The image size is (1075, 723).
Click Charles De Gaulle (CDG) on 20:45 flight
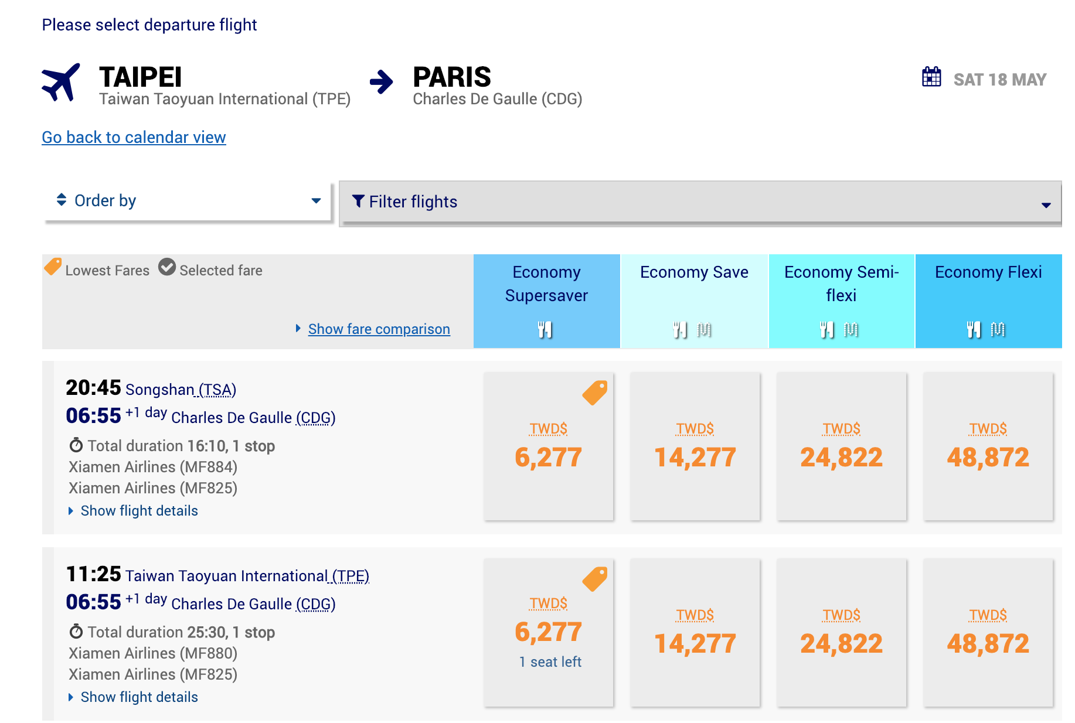click(x=253, y=418)
